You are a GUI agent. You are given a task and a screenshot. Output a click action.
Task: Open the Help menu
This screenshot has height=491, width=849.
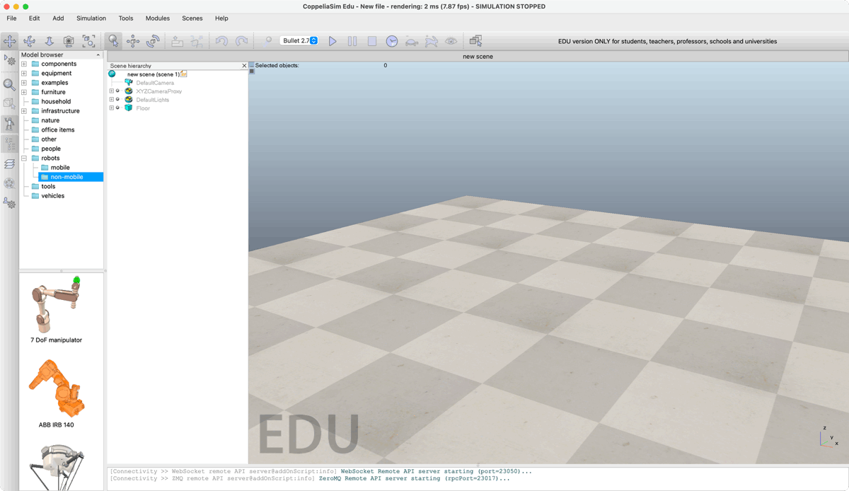click(221, 18)
